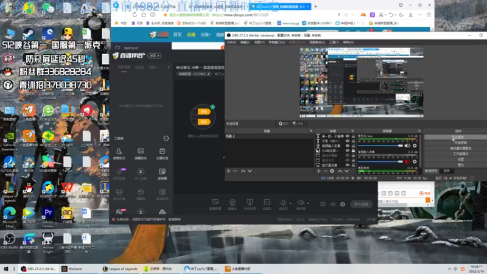Refresh the Douyu page in browser
The width and height of the screenshot is (487, 274).
tap(135, 15)
